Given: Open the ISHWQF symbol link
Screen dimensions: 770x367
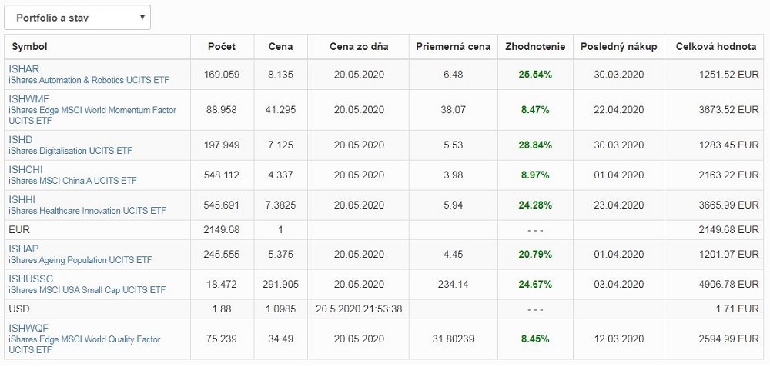Looking at the screenshot, I should [28, 329].
